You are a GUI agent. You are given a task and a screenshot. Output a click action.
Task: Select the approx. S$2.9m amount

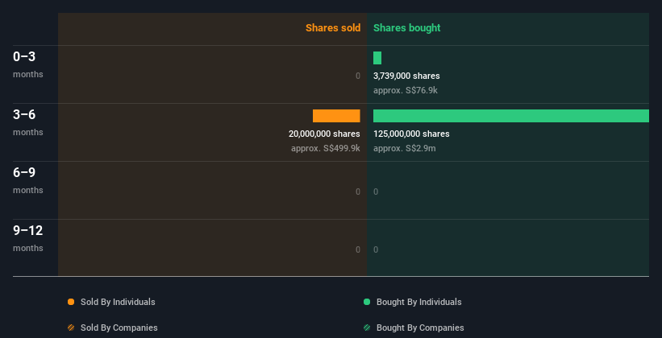(405, 148)
